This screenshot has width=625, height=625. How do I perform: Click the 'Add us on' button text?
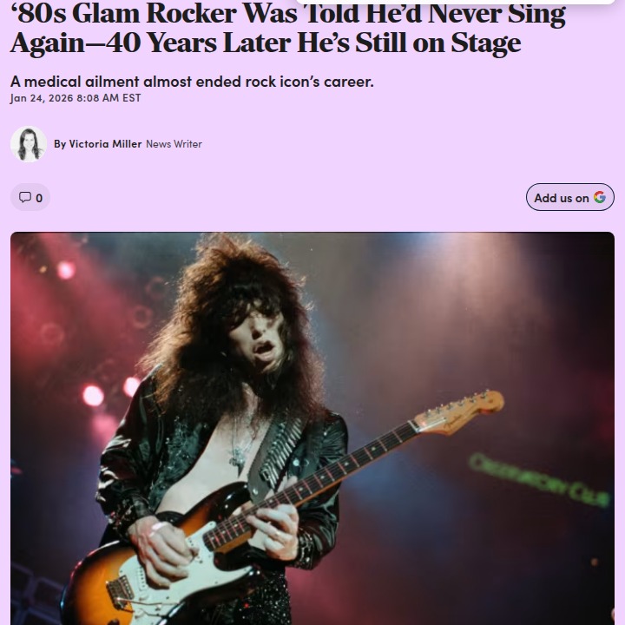[x=562, y=198]
